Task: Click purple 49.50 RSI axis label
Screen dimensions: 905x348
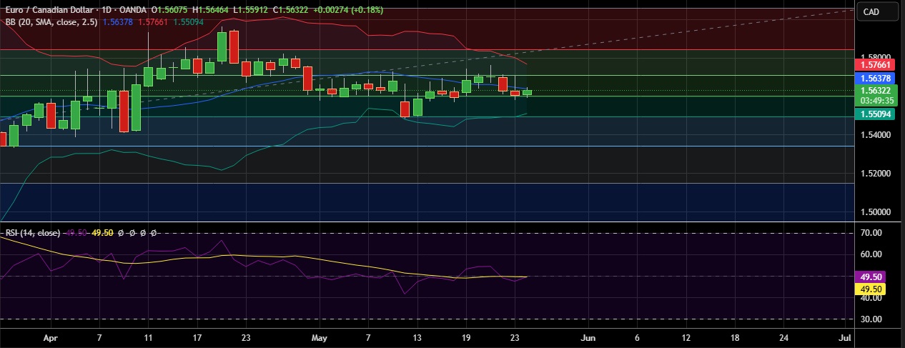Action: pyautogui.click(x=870, y=277)
